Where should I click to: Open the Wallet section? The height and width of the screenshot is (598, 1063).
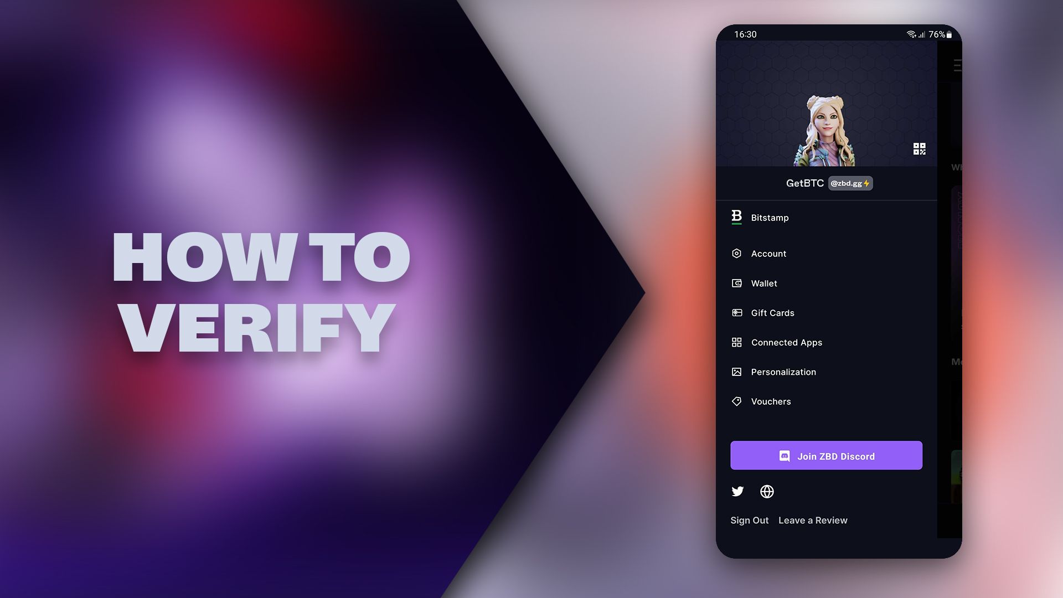click(763, 282)
